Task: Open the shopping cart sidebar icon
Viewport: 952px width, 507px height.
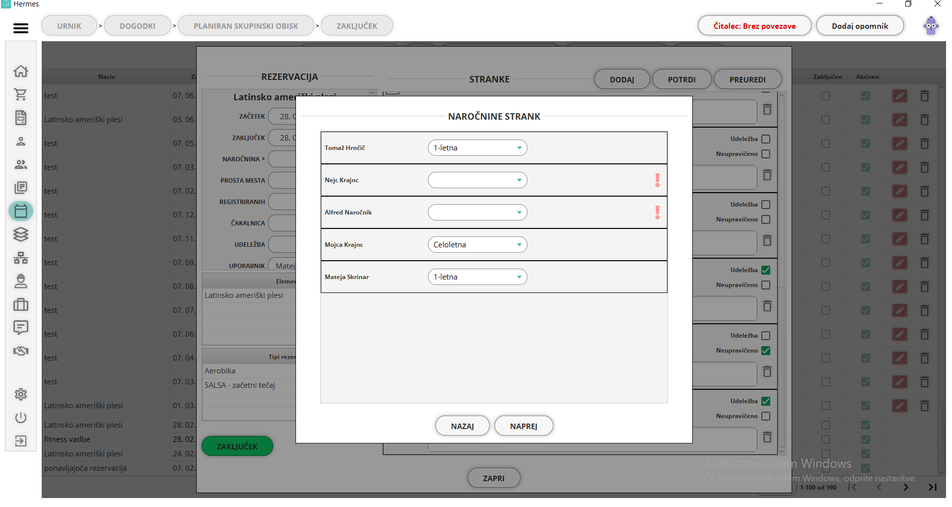Action: pyautogui.click(x=20, y=94)
